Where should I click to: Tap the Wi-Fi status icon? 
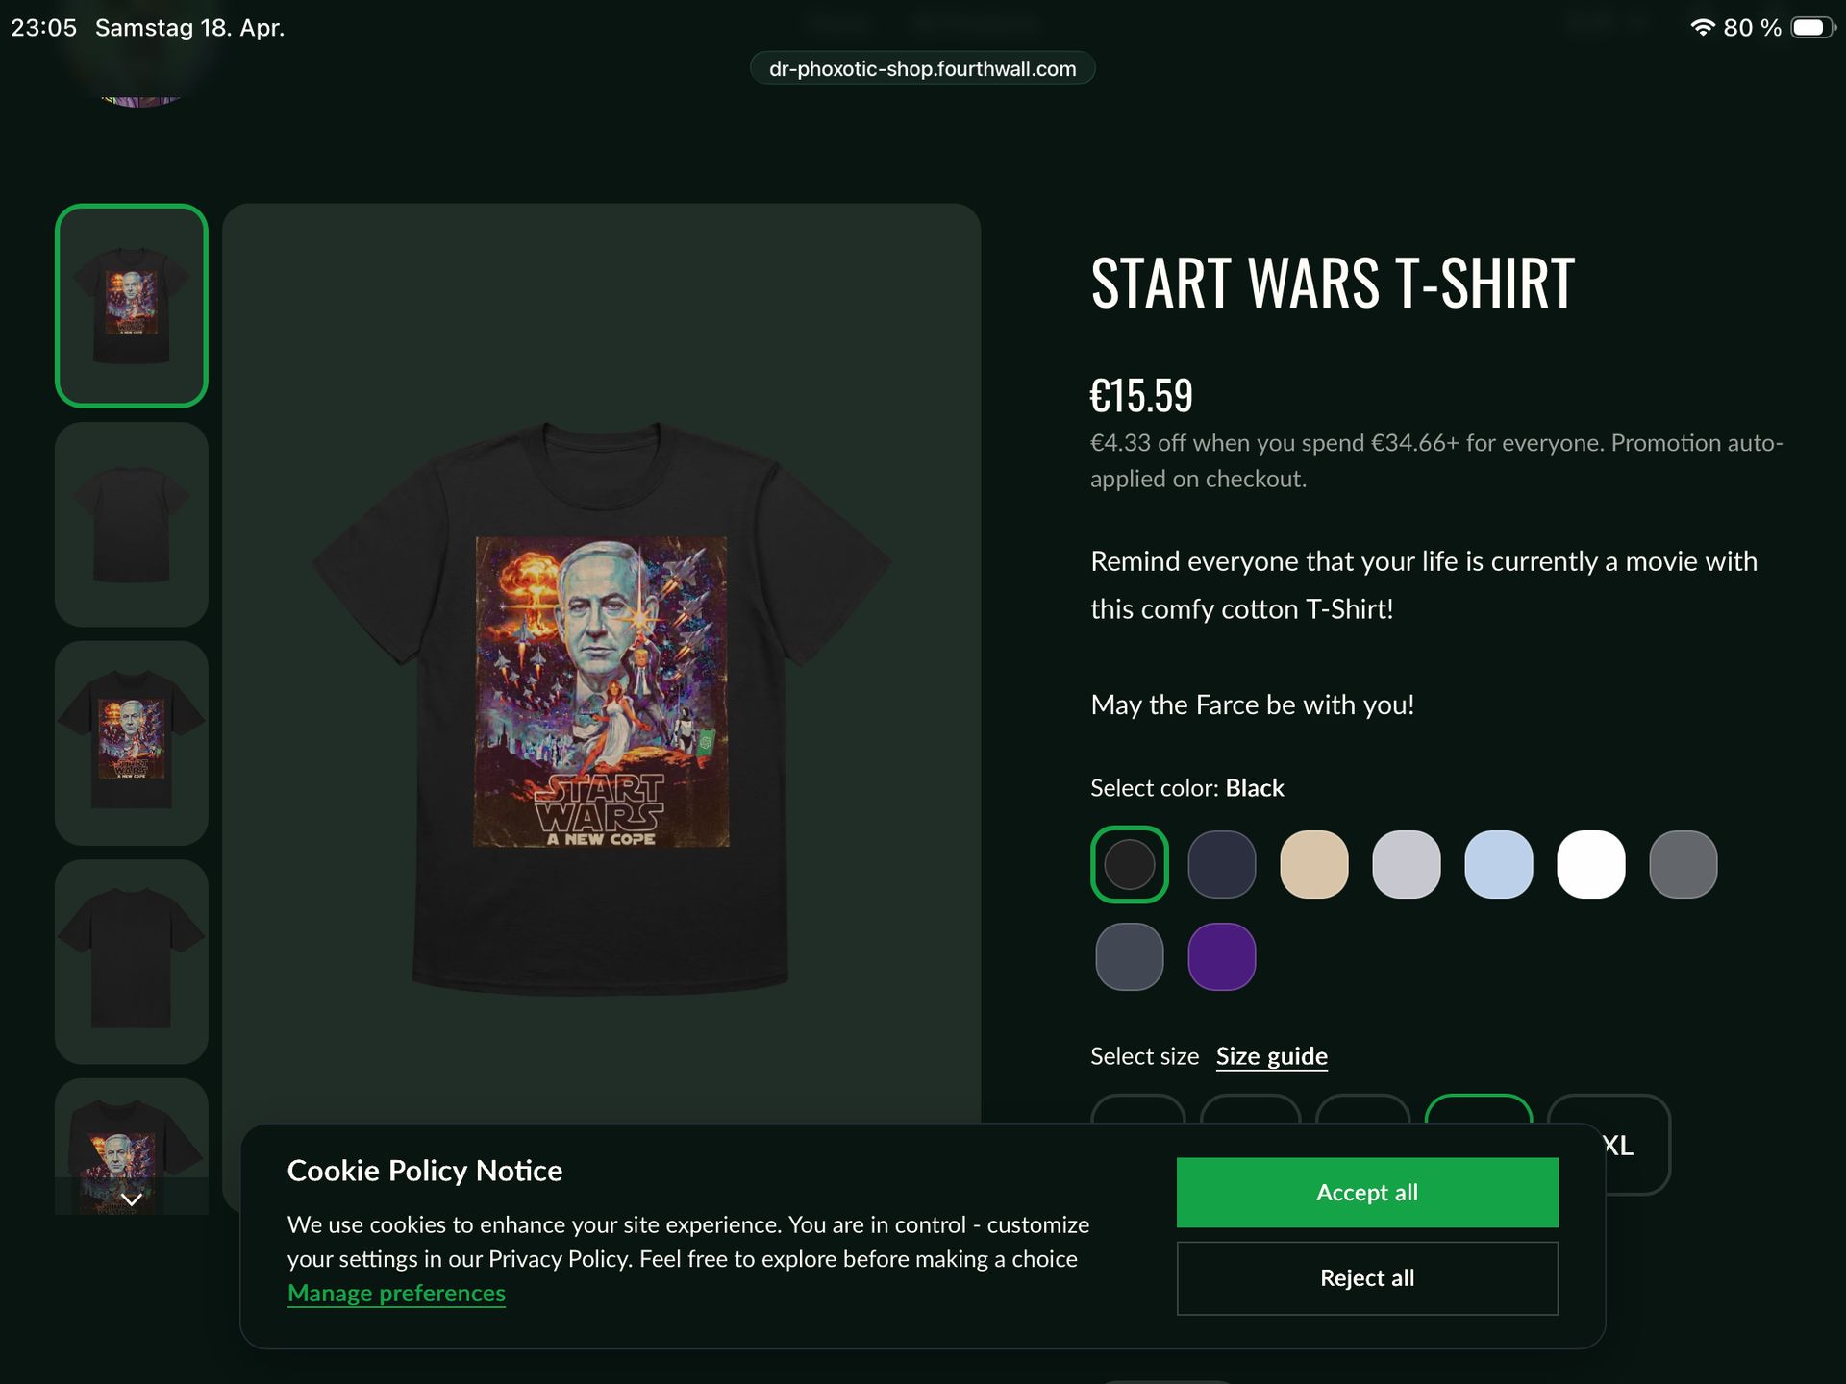click(x=1702, y=28)
